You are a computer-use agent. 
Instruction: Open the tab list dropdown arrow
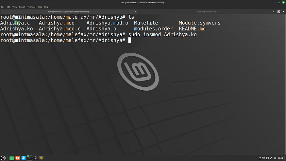click(x=283, y=12)
